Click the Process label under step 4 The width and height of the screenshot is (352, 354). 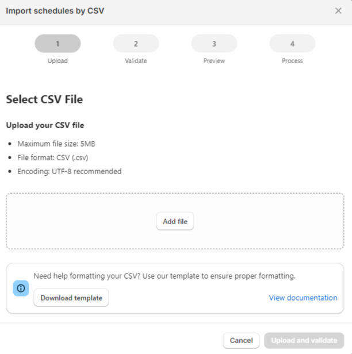[292, 61]
